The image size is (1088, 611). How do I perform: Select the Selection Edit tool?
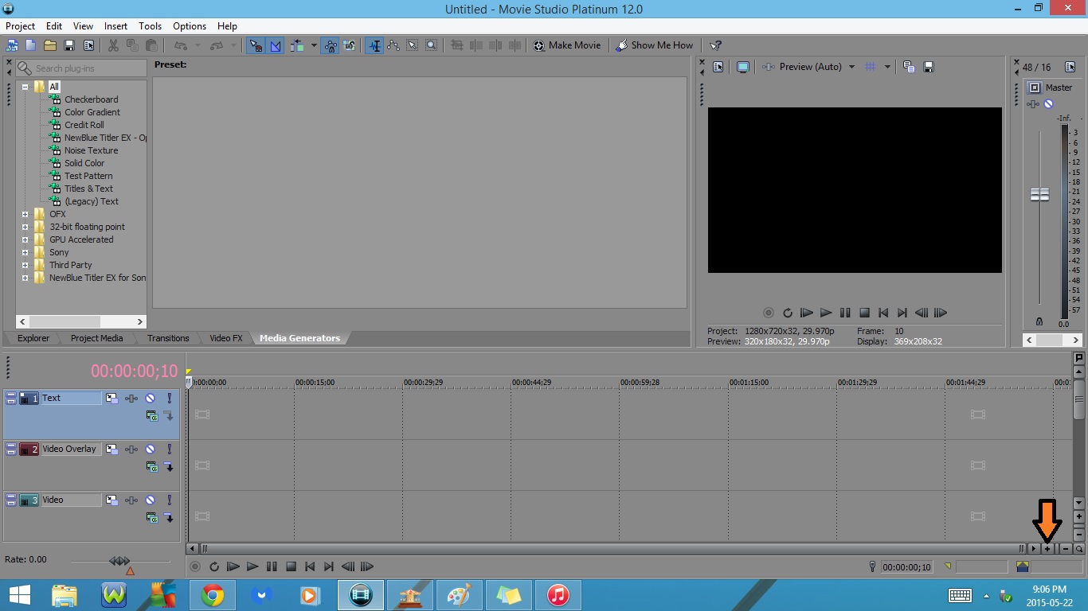pyautogui.click(x=412, y=45)
